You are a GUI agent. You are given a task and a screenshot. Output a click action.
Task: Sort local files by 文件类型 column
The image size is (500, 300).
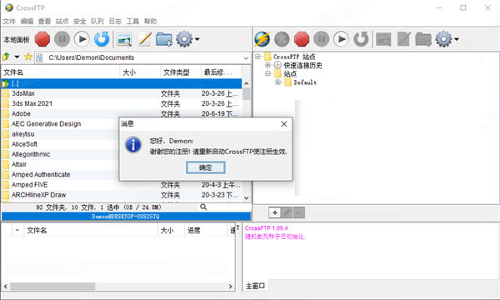pos(181,72)
